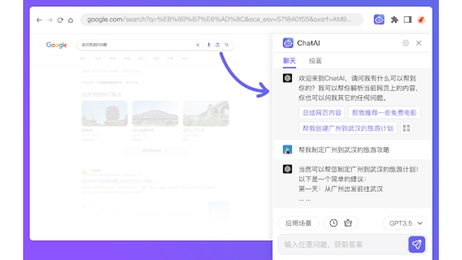462x260 pixels.
Task: Open the extensions puzzle icon
Action: [394, 20]
